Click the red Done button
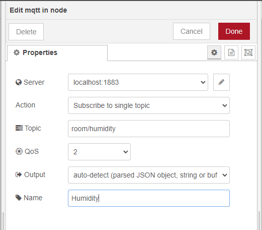Screen dimensions: 262x230 point(234,31)
